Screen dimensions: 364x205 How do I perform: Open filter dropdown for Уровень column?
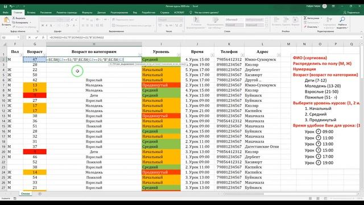179,55
